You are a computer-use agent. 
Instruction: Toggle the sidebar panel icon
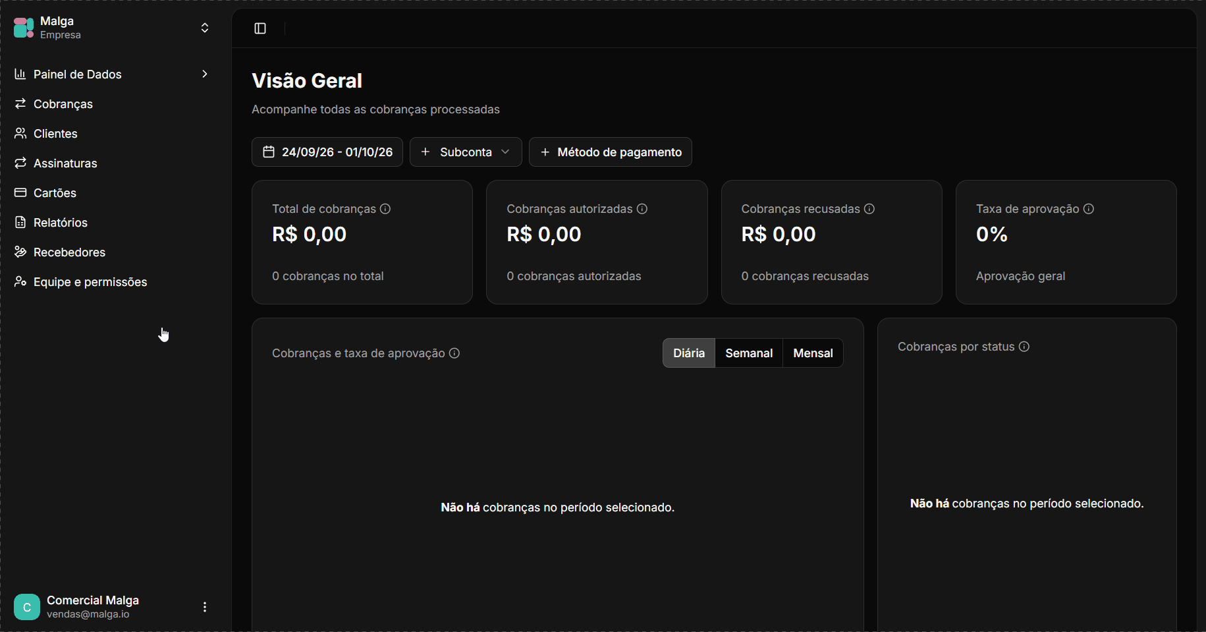point(260,28)
